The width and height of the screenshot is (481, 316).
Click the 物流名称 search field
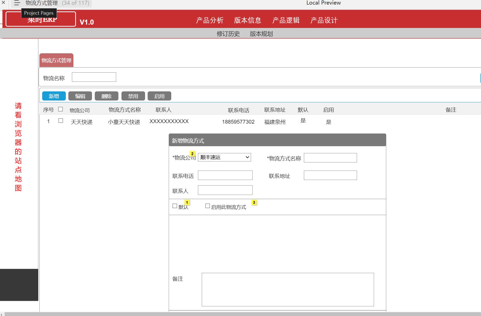coord(94,77)
